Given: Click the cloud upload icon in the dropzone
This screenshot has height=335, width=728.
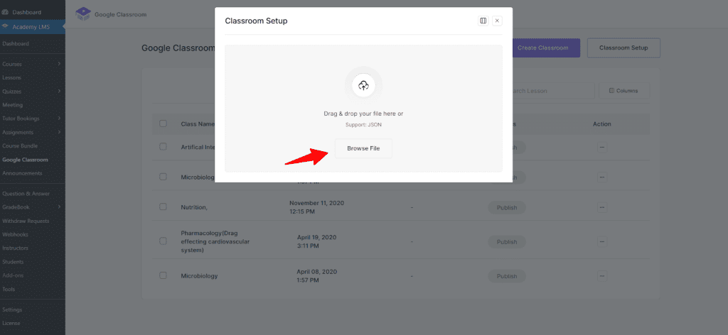Looking at the screenshot, I should tap(363, 86).
